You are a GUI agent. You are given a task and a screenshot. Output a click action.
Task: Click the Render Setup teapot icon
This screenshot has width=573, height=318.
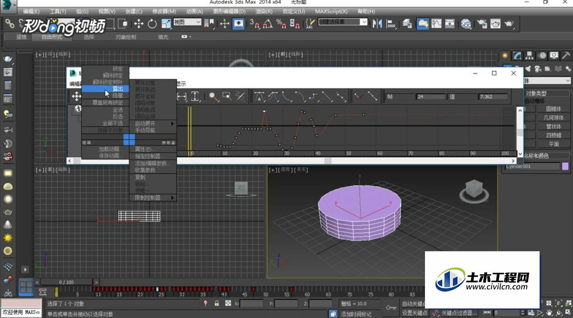click(481, 23)
